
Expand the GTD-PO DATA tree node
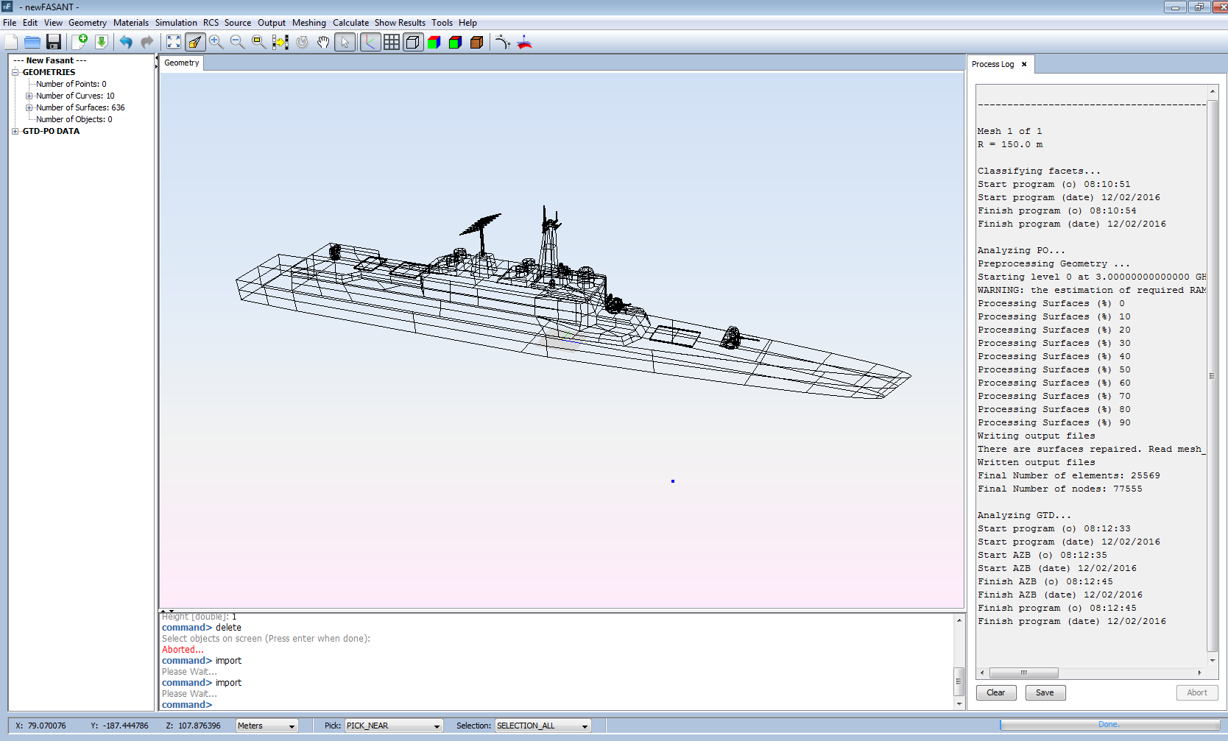(15, 132)
